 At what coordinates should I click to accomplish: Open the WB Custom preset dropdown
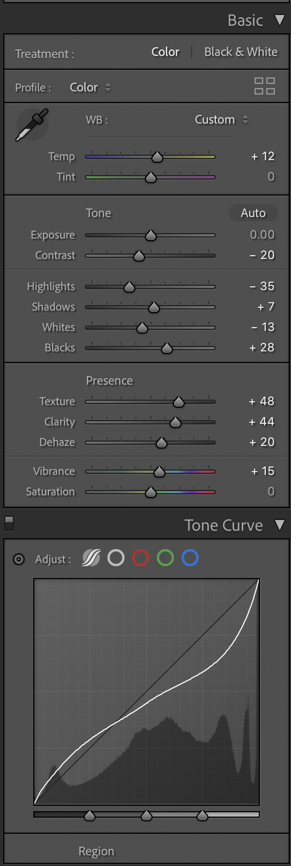(x=221, y=120)
